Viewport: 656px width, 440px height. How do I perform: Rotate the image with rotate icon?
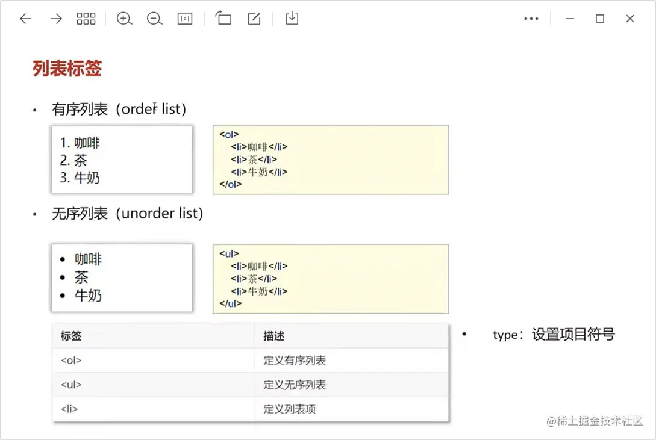pyautogui.click(x=223, y=18)
